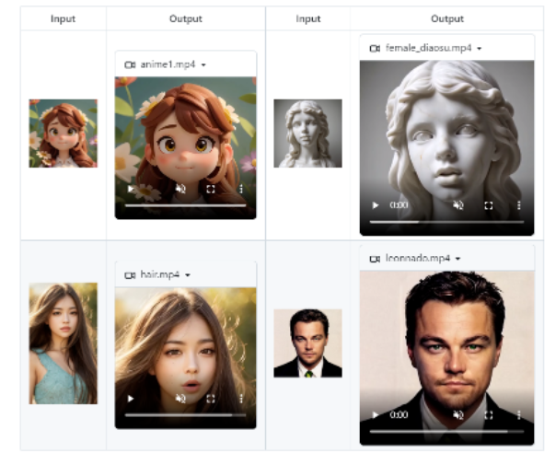Expand the female_diaosu.mp4 dropdown arrow
556x453 pixels.
click(x=480, y=48)
